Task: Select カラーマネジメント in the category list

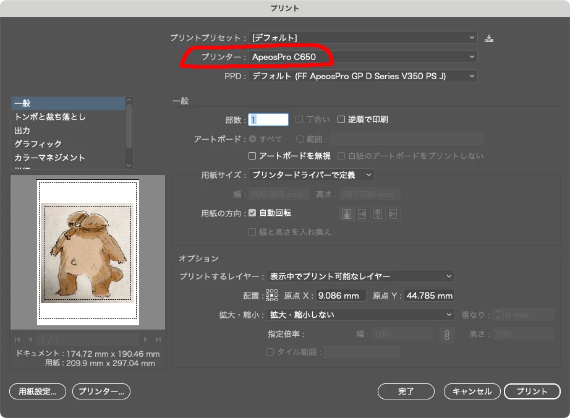Action: pyautogui.click(x=69, y=158)
